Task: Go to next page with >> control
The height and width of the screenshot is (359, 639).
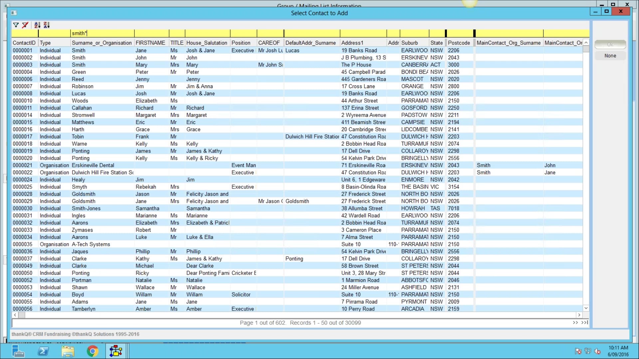Action: [x=575, y=322]
